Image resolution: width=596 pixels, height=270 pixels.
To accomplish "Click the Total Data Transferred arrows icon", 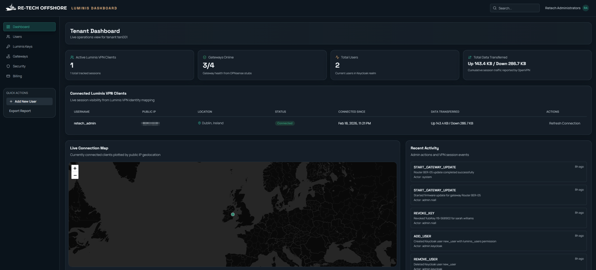I will (x=470, y=57).
